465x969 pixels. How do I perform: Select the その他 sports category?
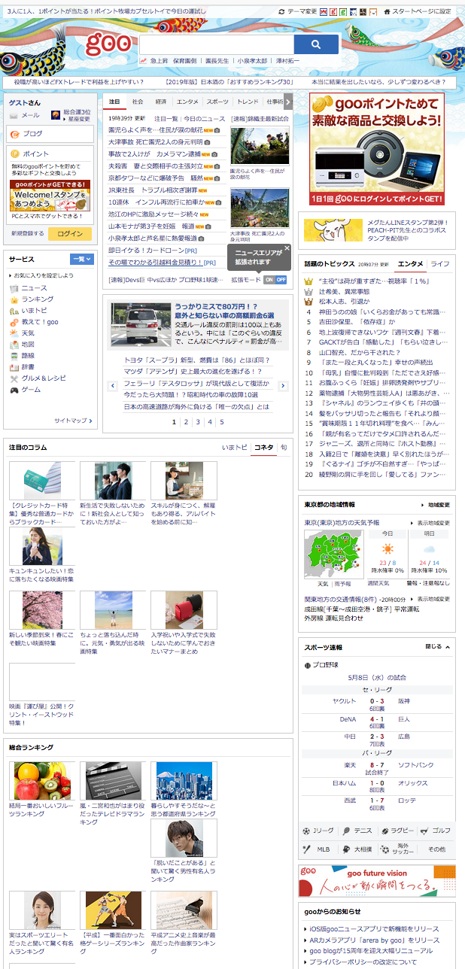(437, 849)
